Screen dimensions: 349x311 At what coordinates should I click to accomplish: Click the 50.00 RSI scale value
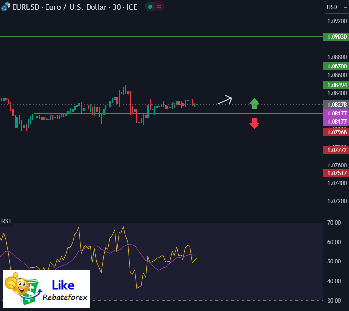coord(334,262)
